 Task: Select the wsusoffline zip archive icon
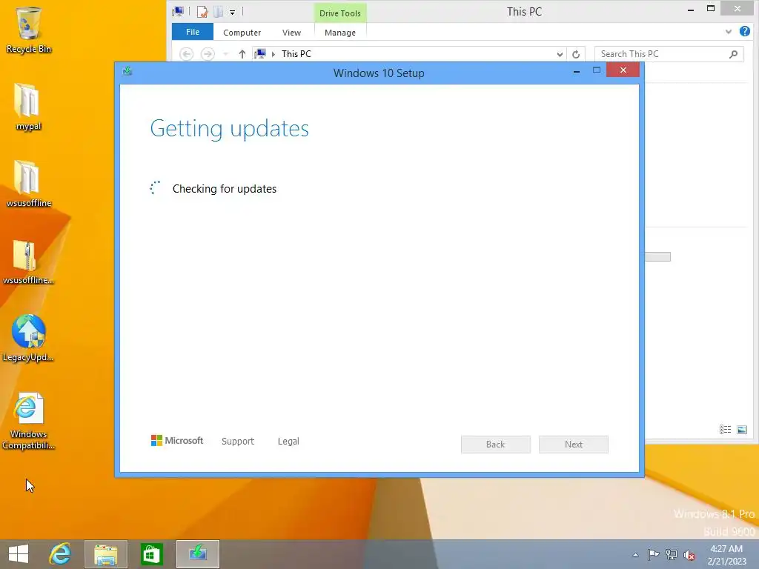coord(28,262)
